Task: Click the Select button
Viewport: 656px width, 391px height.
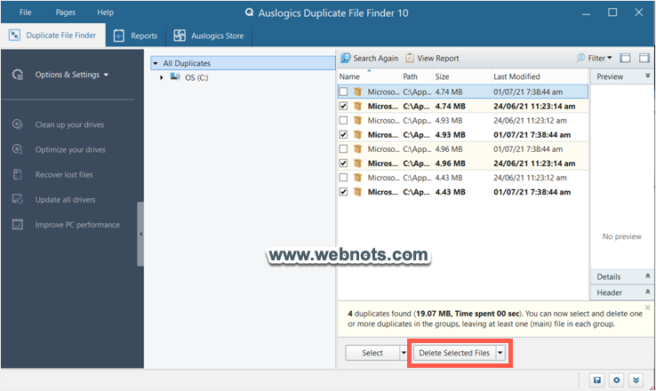Action: [372, 353]
